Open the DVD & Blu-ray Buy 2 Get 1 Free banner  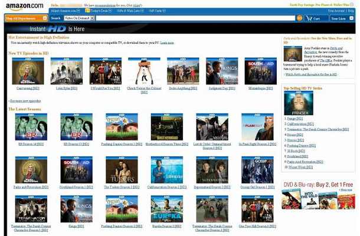click(318, 195)
